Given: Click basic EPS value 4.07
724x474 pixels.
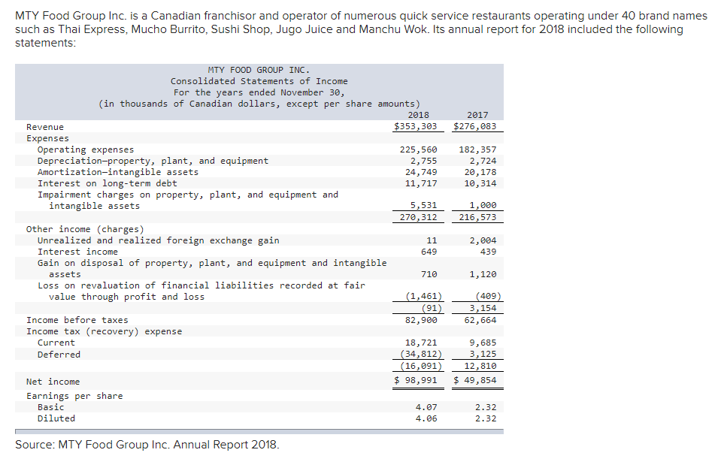Looking at the screenshot, I should [426, 408].
